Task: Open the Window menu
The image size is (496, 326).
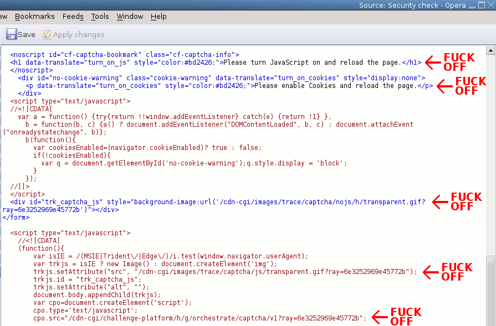Action: (130, 17)
